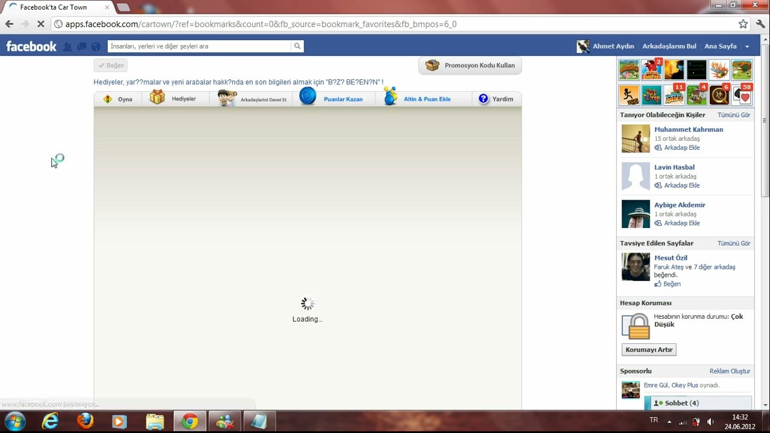Image resolution: width=770 pixels, height=433 pixels.
Task: Focus the Facebook search input field
Action: click(x=199, y=46)
